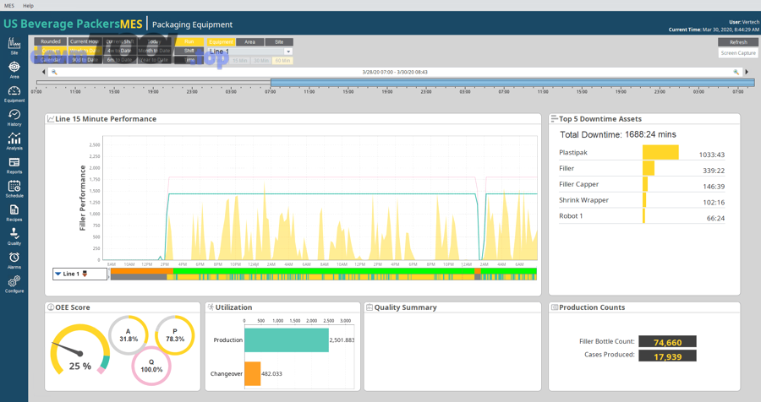Open the Help menu
The image size is (761, 402).
(28, 5)
